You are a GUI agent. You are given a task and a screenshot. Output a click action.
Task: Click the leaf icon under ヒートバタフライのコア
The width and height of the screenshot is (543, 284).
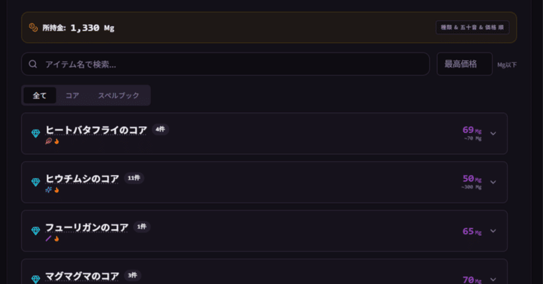coord(48,141)
